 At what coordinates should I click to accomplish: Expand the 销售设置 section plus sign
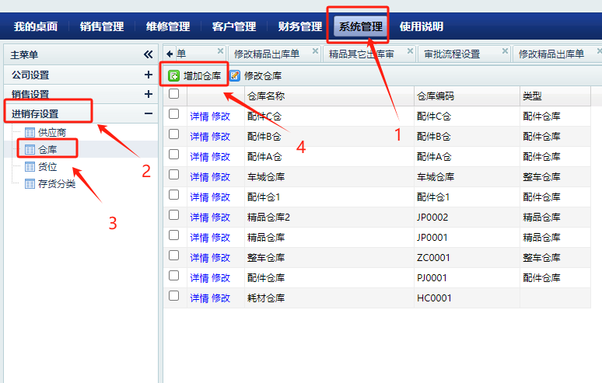click(x=148, y=94)
